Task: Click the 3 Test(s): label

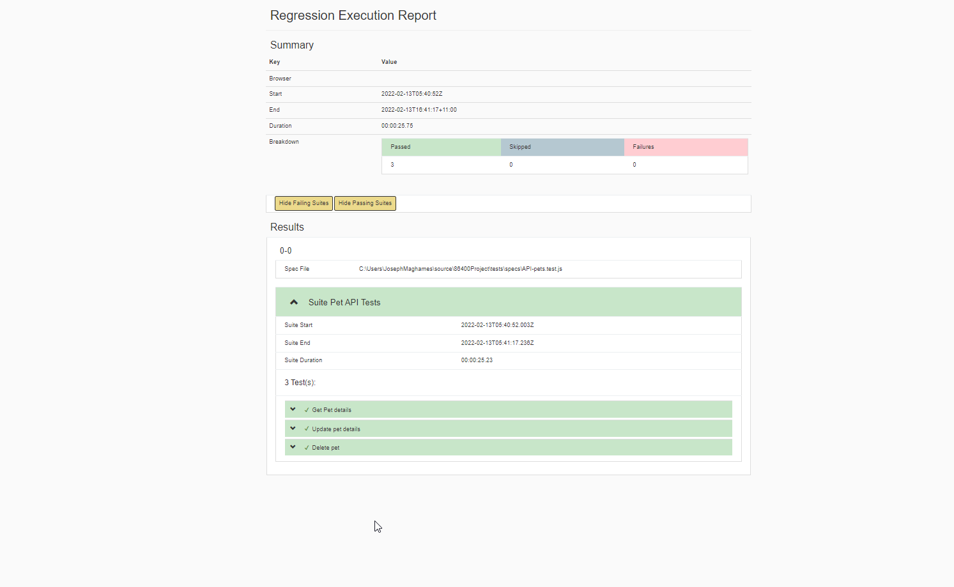Action: coord(300,383)
